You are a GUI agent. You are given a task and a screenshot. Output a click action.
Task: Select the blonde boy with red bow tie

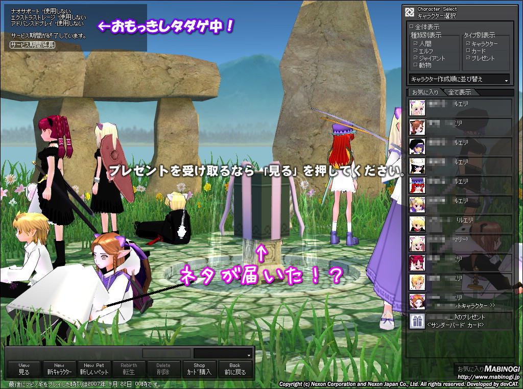(x=417, y=224)
